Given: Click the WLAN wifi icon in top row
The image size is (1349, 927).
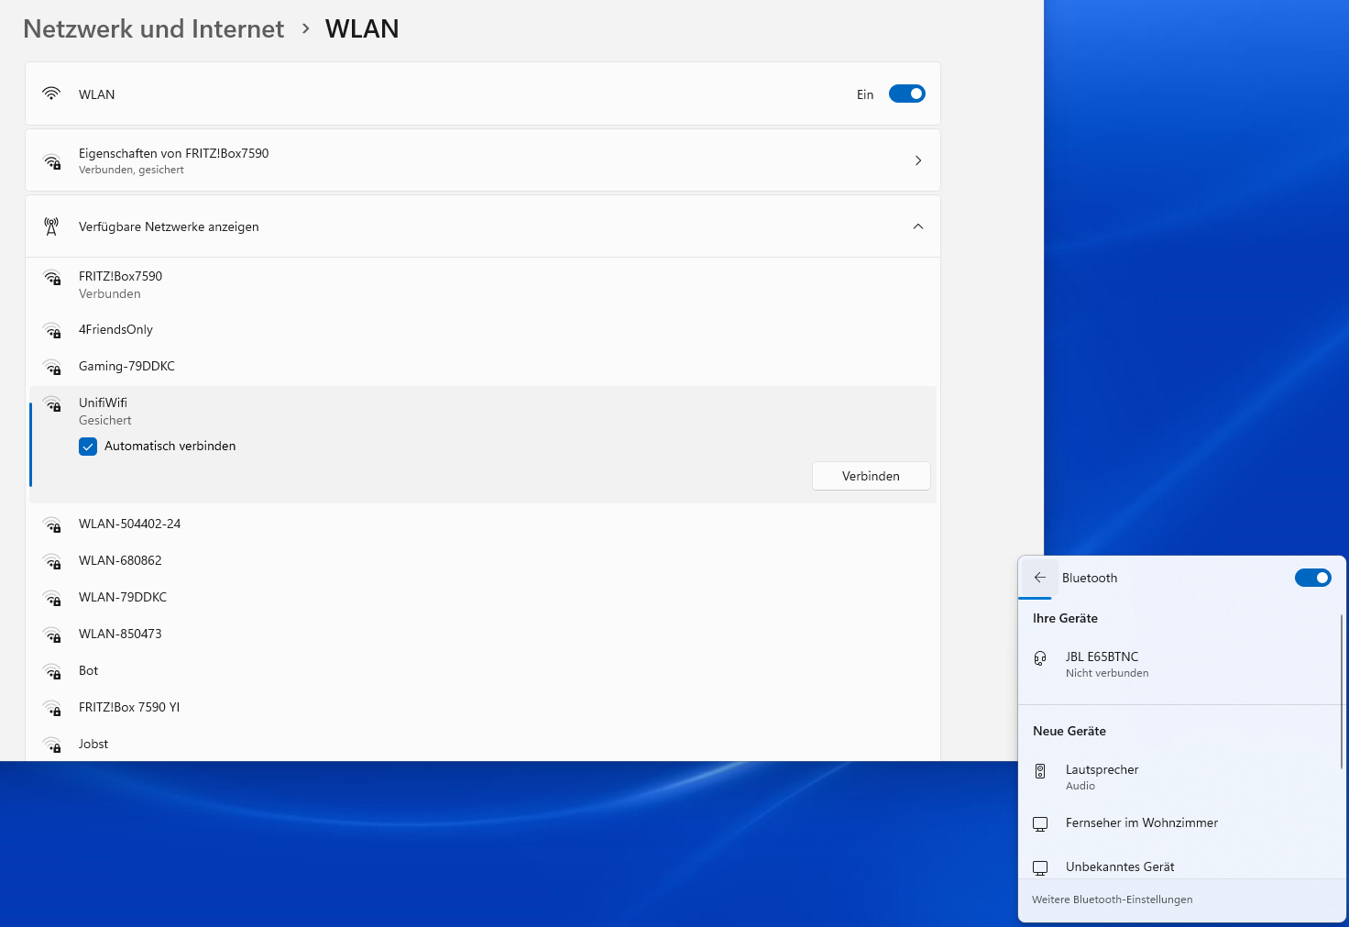Looking at the screenshot, I should (x=51, y=94).
